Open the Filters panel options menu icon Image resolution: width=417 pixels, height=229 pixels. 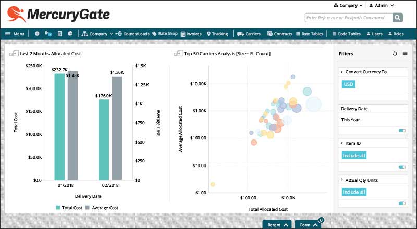(x=405, y=54)
